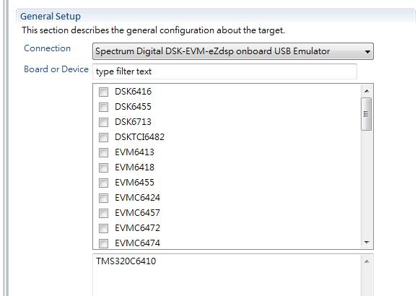Click the type filter text field
The width and height of the screenshot is (420, 296).
tap(224, 71)
